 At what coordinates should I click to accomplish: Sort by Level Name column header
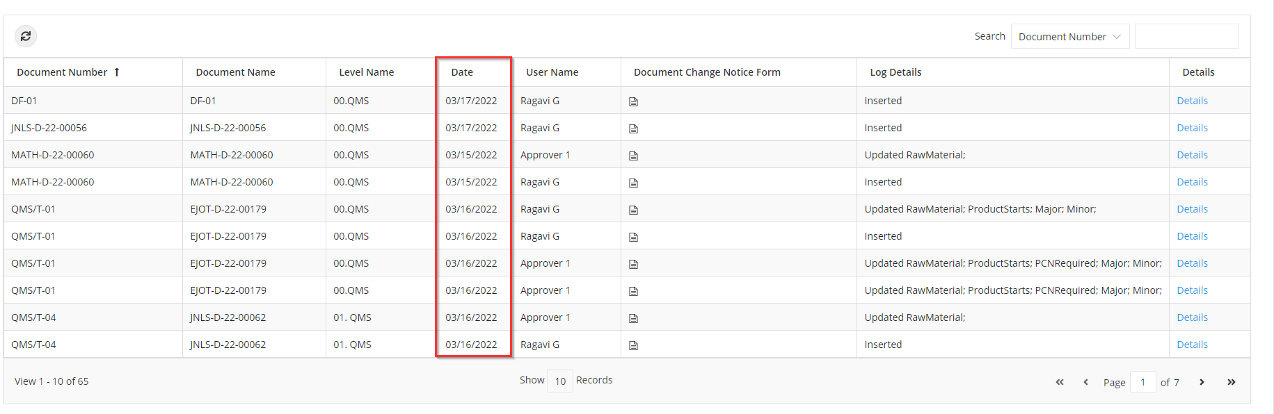[x=367, y=72]
